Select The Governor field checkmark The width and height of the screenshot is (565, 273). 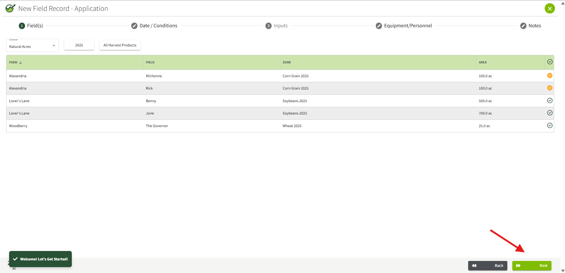tap(550, 126)
